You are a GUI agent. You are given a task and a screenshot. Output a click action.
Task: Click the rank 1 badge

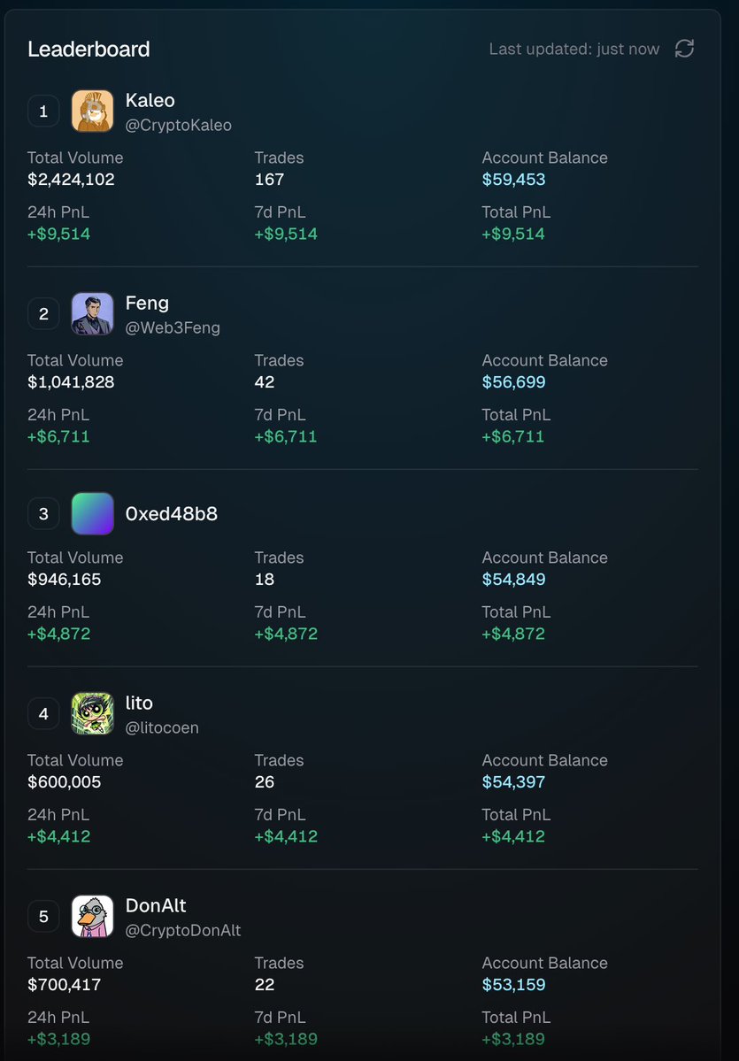[x=43, y=111]
